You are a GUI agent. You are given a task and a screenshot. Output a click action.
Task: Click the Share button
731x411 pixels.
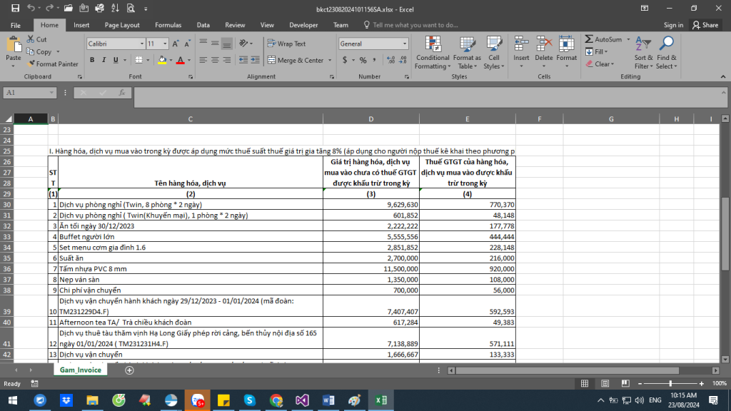pyautogui.click(x=705, y=25)
